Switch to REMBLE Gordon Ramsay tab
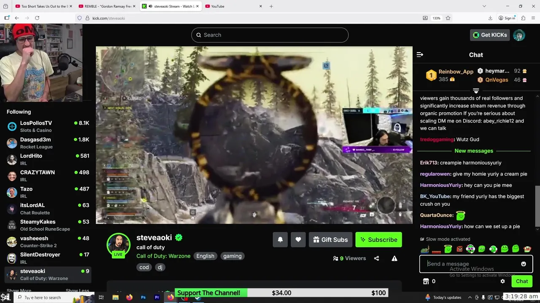The image size is (540, 303). coord(108,6)
